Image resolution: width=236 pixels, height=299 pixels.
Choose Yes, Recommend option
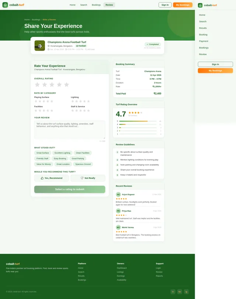pyautogui.click(x=51, y=178)
